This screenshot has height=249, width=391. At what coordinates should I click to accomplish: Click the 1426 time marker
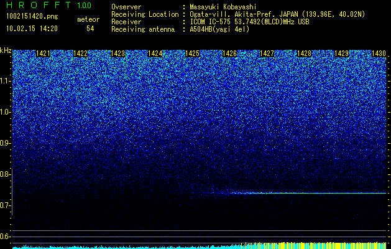tap(229, 54)
